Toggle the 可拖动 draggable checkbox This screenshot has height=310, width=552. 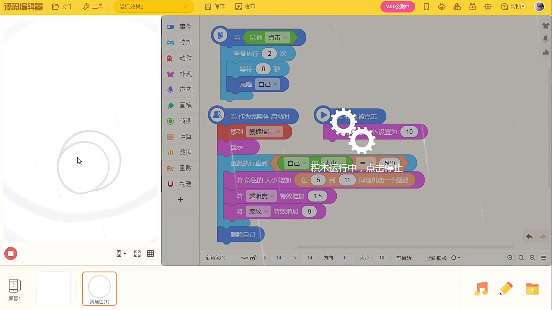click(x=417, y=258)
